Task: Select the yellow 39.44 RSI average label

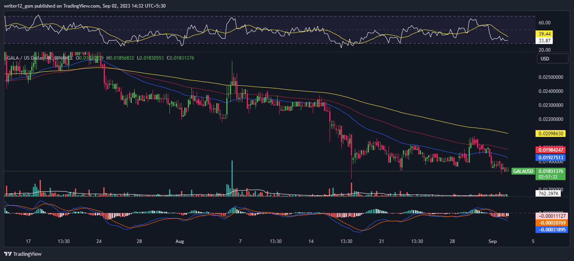Action: pos(544,34)
